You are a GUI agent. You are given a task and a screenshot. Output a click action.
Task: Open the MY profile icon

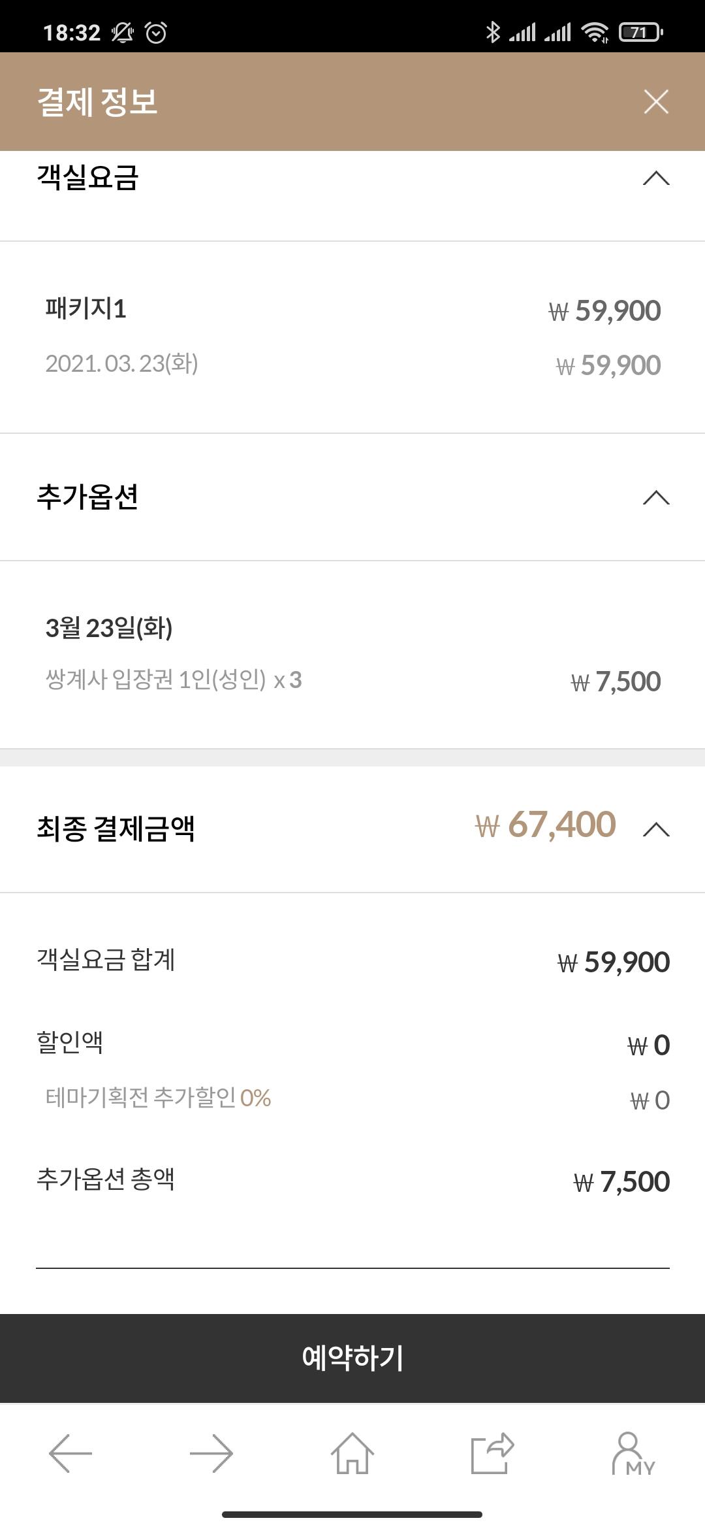[x=632, y=1453]
